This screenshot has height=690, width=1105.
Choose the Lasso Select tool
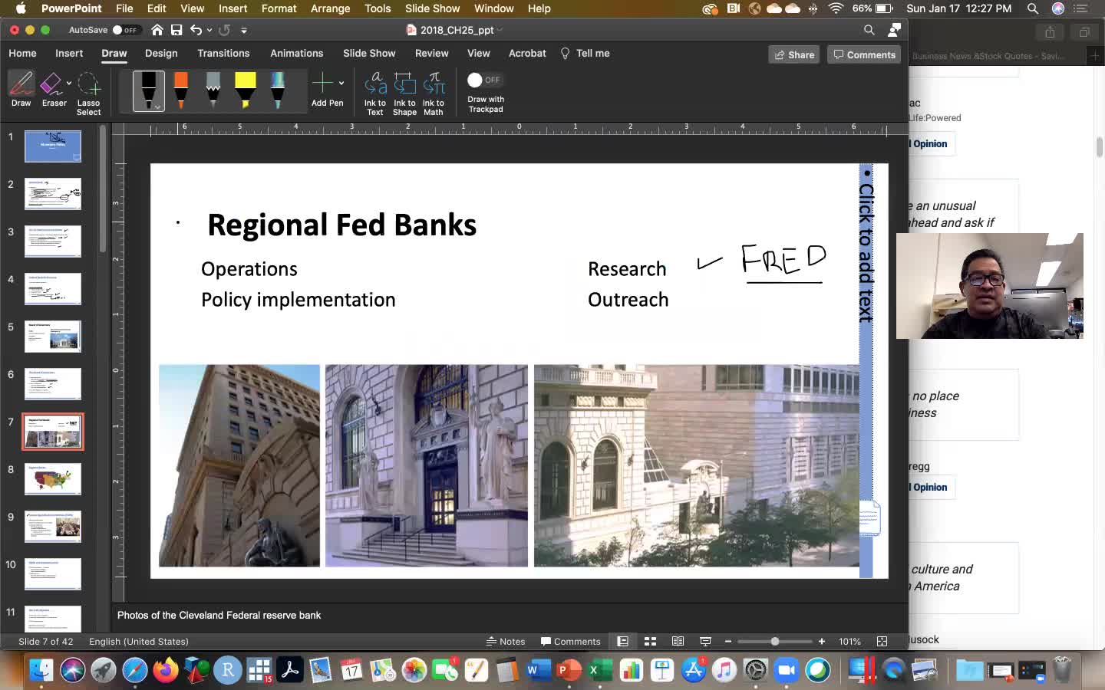[89, 94]
